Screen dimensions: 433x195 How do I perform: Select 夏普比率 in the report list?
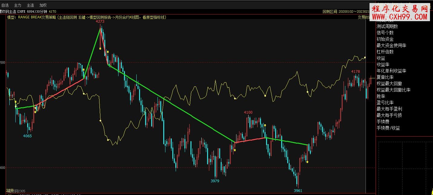tap(385, 77)
